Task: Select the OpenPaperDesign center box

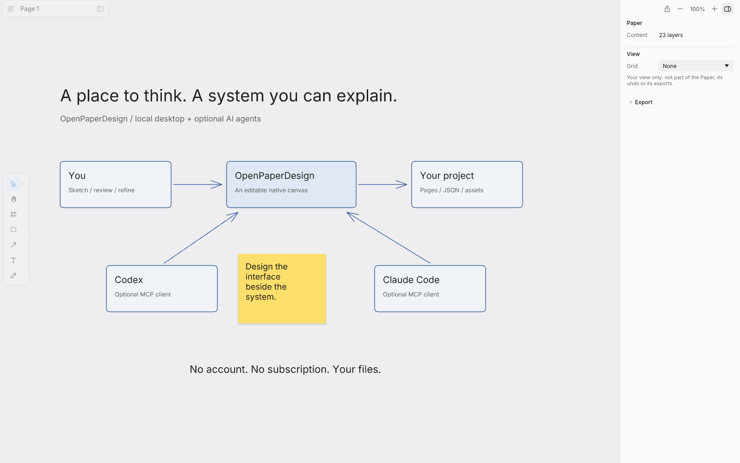Action: coord(291,184)
